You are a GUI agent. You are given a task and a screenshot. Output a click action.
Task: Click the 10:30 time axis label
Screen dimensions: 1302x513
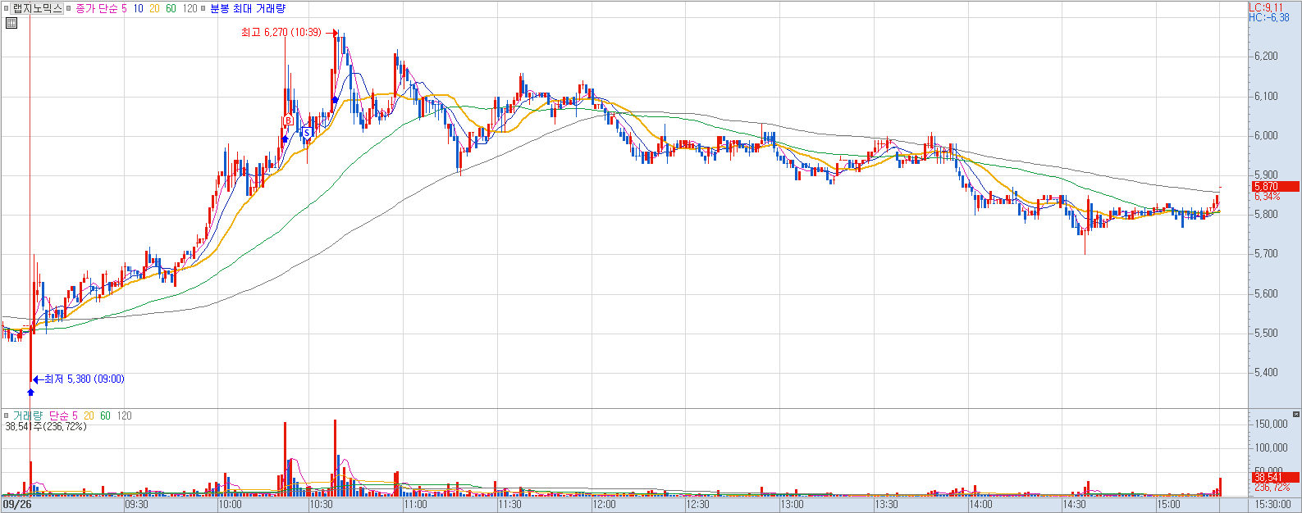(322, 505)
